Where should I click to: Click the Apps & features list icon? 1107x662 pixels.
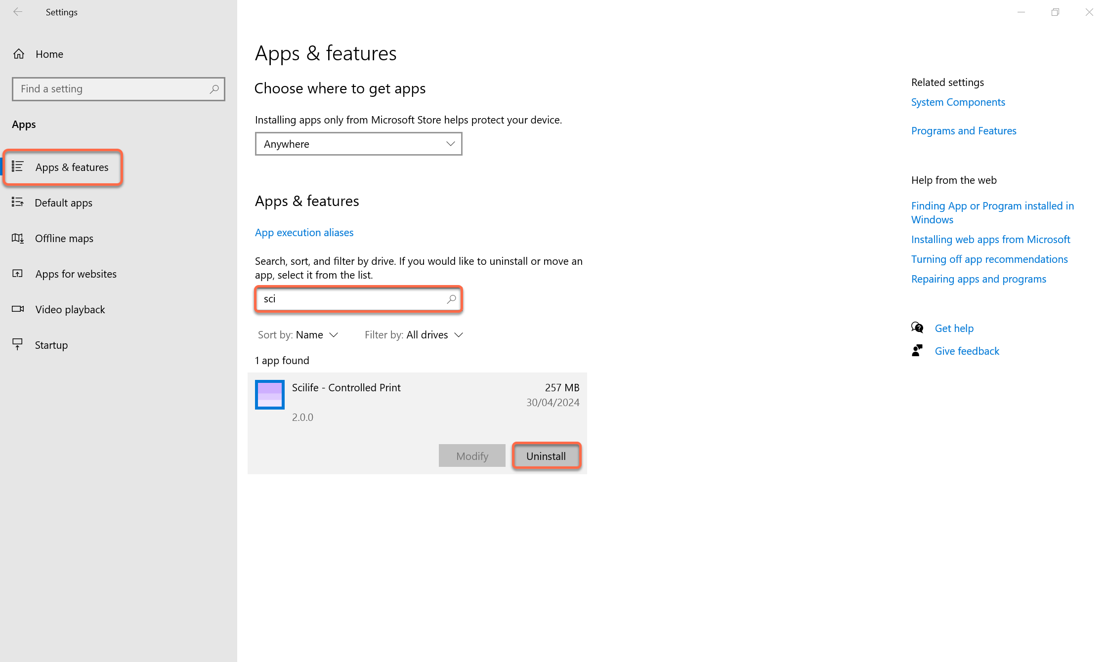(x=18, y=166)
